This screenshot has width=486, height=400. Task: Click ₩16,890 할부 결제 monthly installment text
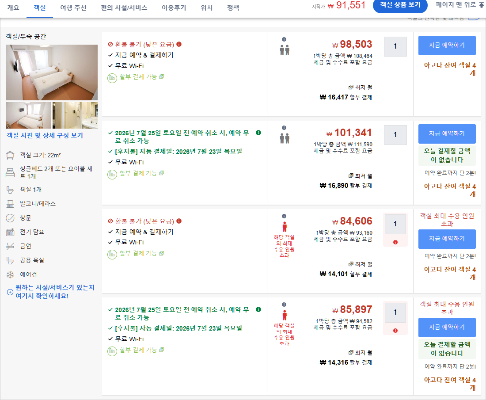point(346,186)
